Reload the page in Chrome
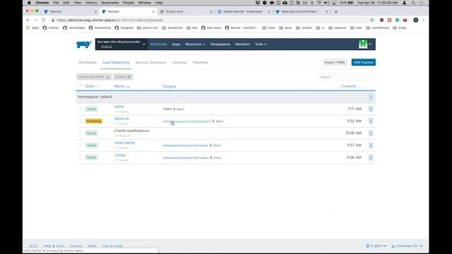Viewport: 452px width, 254px height. 44,20
